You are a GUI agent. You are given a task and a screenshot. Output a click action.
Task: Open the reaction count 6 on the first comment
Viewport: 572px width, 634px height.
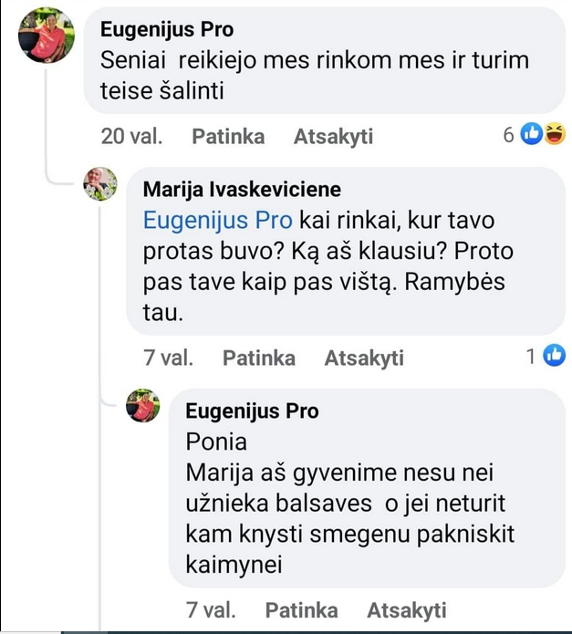509,136
